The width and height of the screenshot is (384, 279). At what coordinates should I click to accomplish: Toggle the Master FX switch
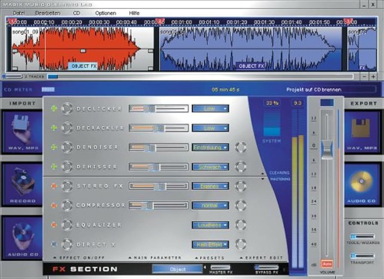[220, 267]
